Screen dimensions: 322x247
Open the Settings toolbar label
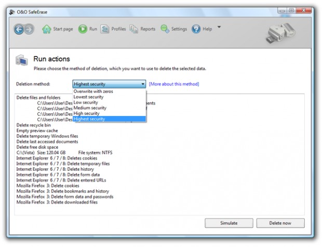coord(179,29)
